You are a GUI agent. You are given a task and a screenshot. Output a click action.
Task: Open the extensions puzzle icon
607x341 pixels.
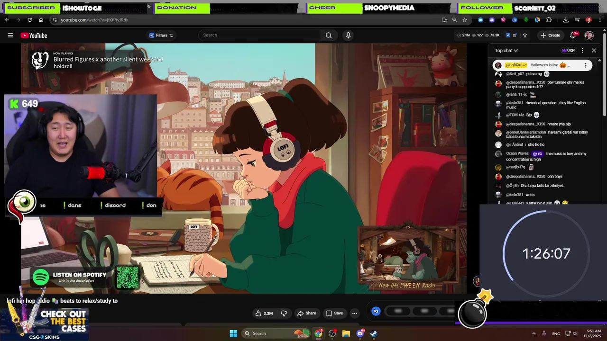[549, 20]
